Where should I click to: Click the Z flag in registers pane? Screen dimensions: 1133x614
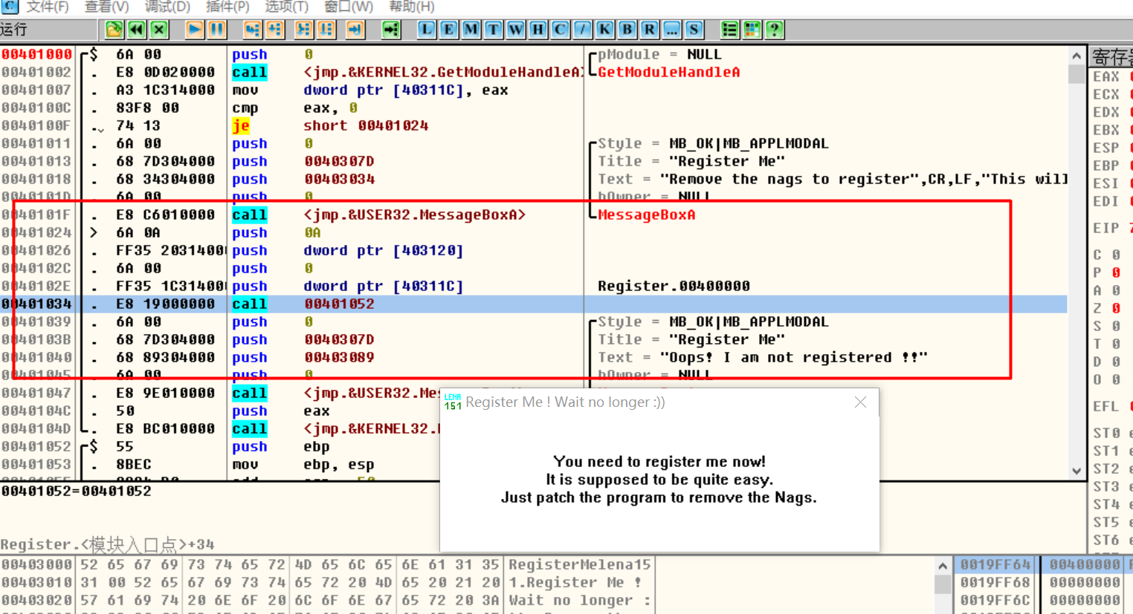point(1106,308)
